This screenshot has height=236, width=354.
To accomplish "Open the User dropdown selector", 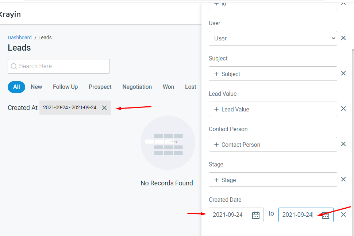I will pos(273,38).
